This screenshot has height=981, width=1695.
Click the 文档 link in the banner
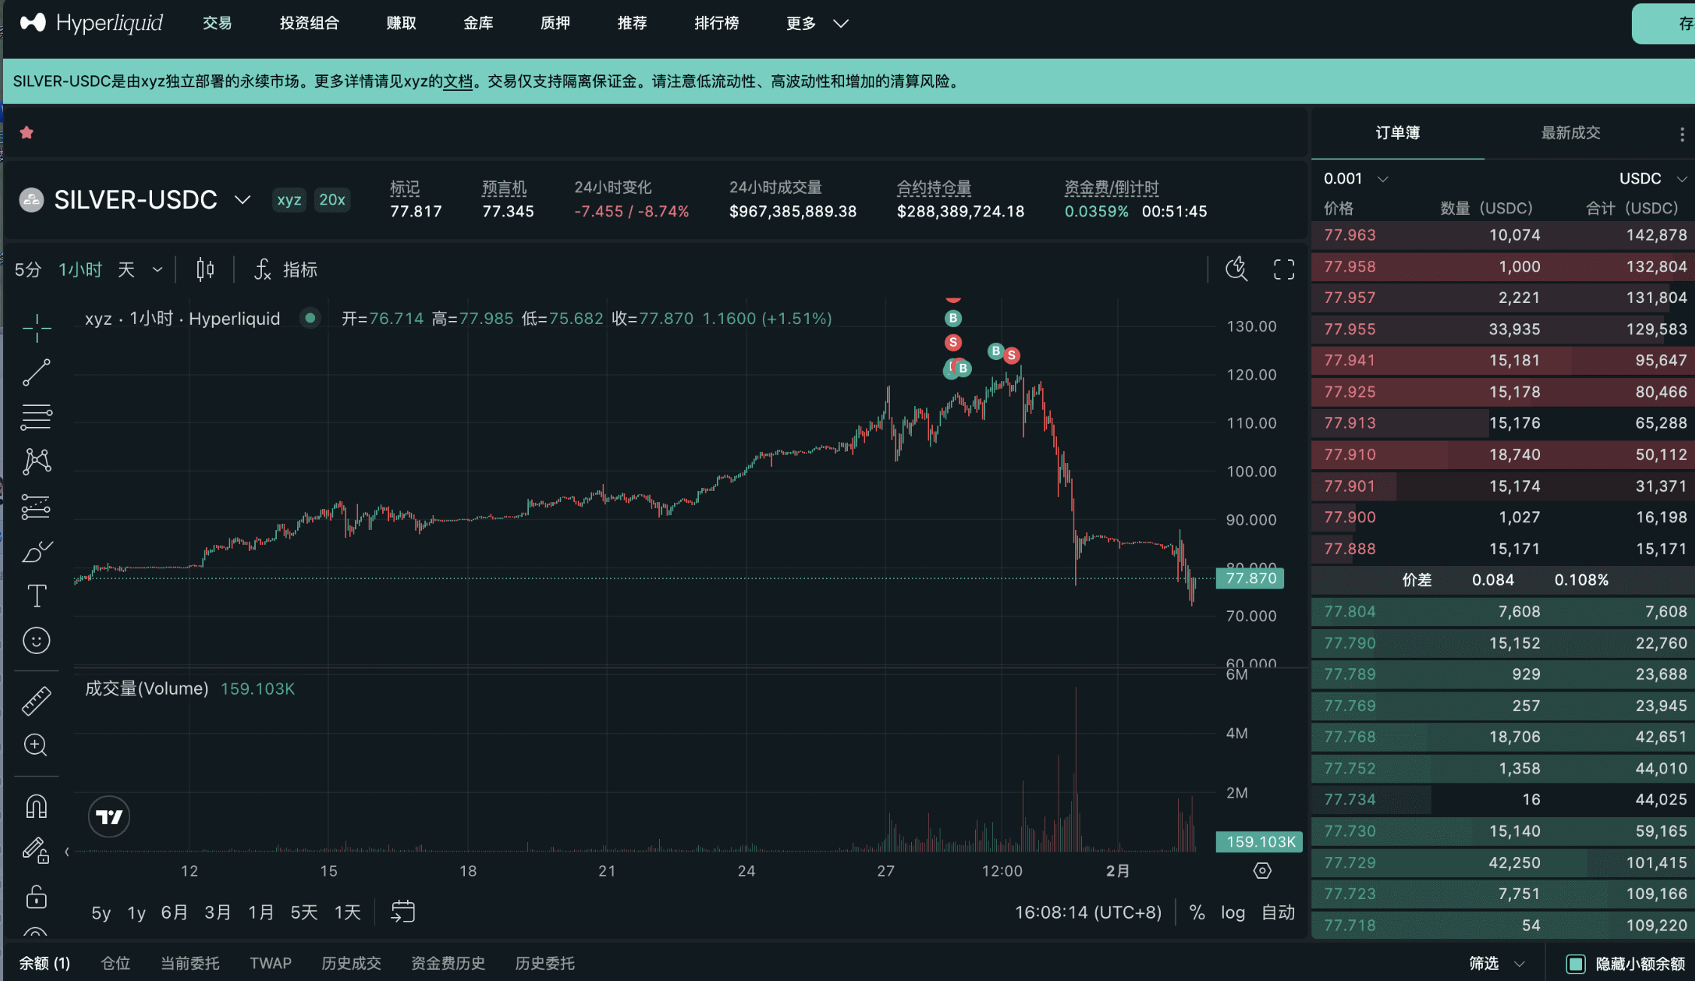[457, 81]
